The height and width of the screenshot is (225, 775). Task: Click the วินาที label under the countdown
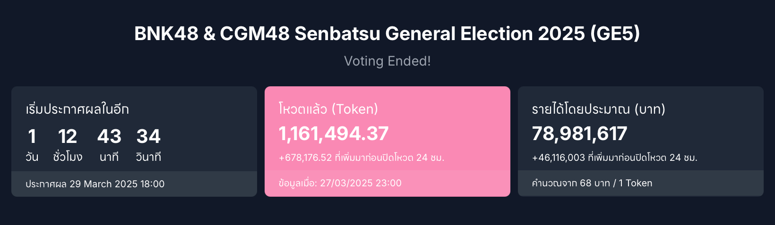point(148,157)
